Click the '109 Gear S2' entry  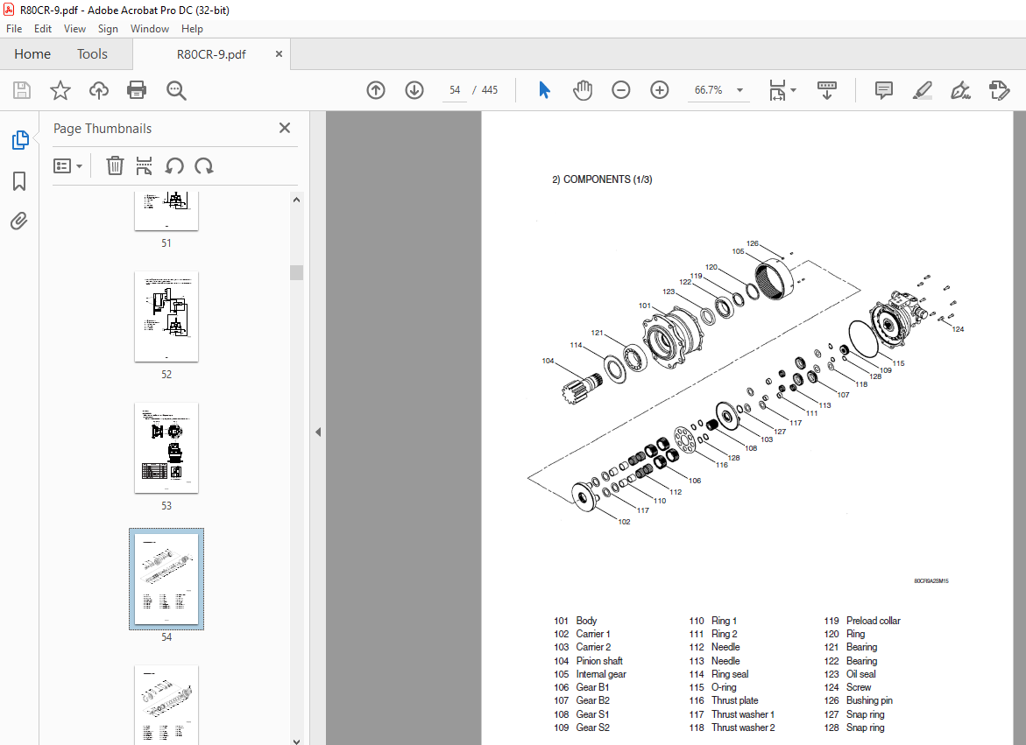coord(582,727)
